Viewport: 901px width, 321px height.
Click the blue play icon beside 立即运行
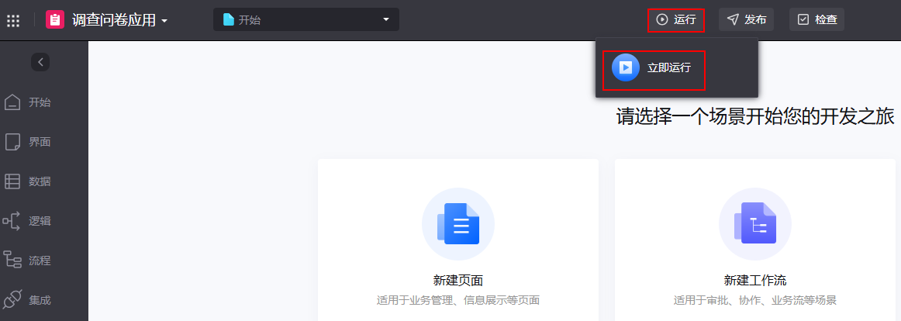point(626,67)
